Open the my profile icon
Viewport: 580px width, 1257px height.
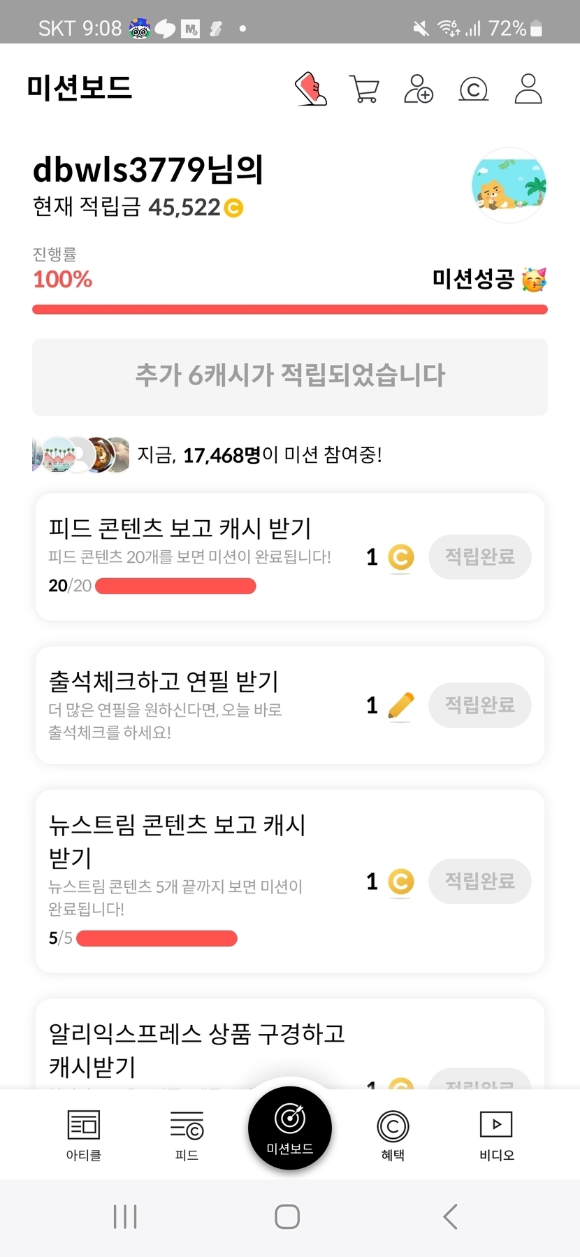[528, 89]
